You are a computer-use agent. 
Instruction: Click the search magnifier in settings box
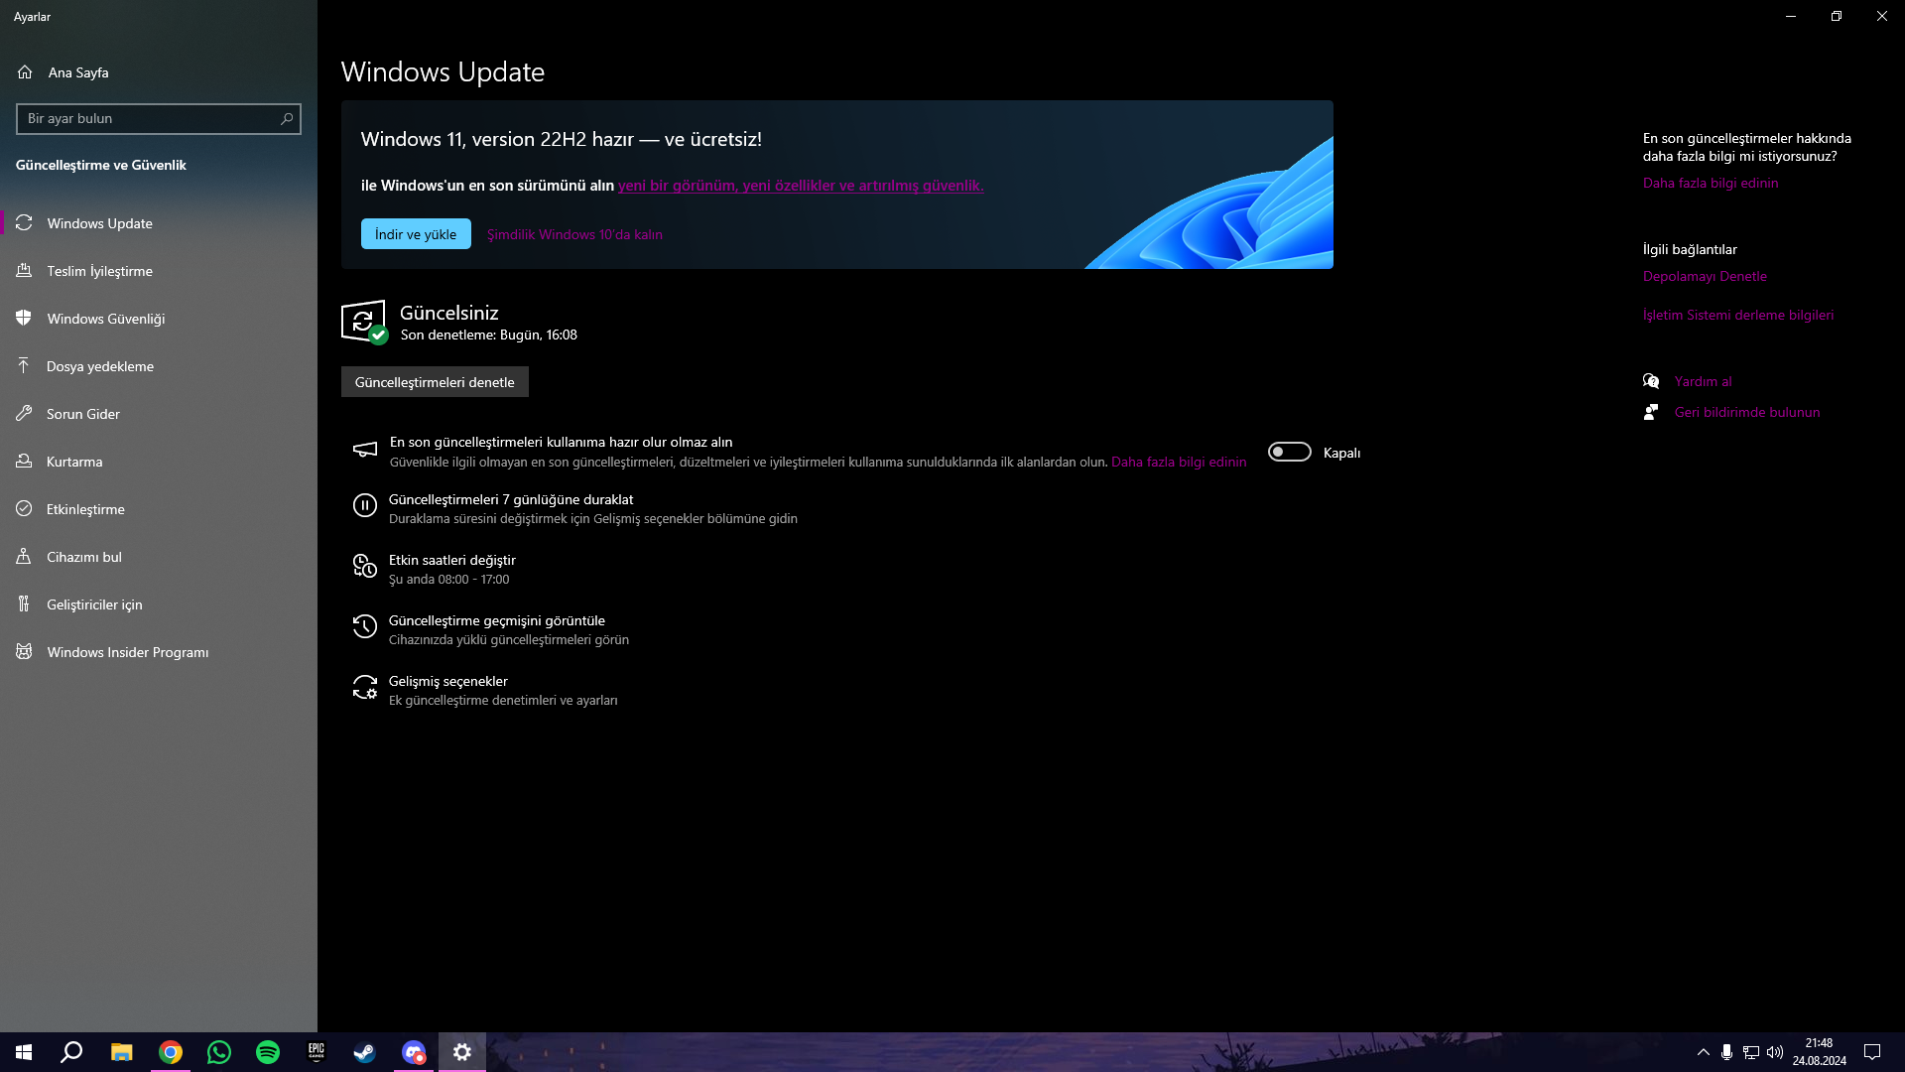[287, 119]
